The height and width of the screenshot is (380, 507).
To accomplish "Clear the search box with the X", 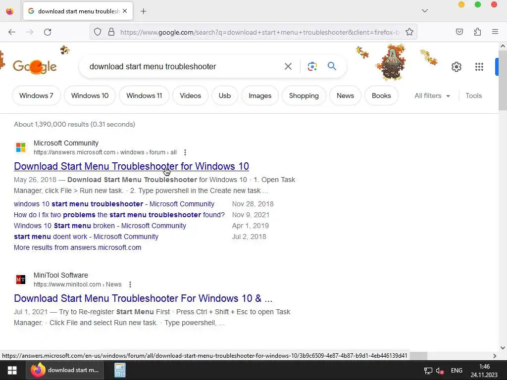I will 288,67.
